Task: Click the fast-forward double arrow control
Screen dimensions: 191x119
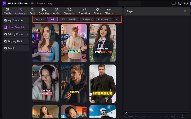Action: click(x=166, y=117)
